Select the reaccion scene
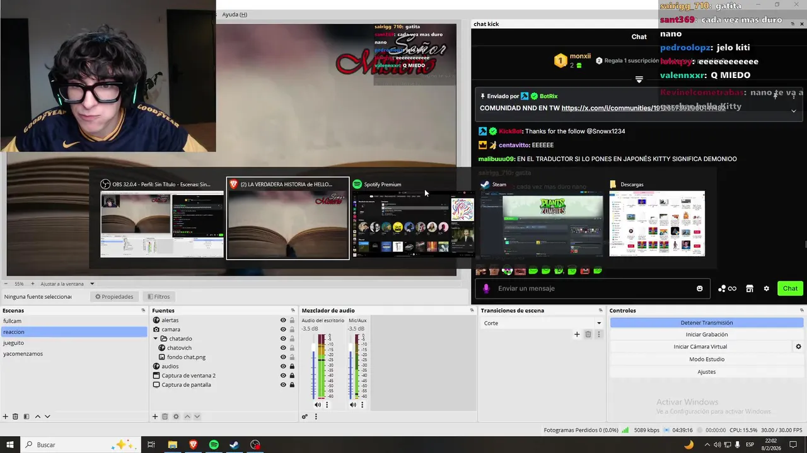Screen dimensions: 807x453 [x=74, y=332]
